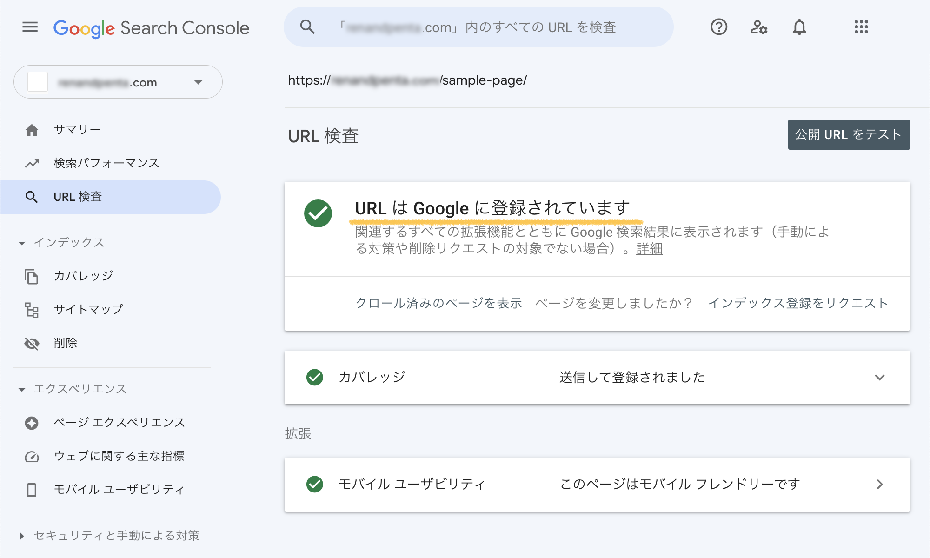Open the hamburger main menu
The image size is (930, 558).
click(x=30, y=27)
